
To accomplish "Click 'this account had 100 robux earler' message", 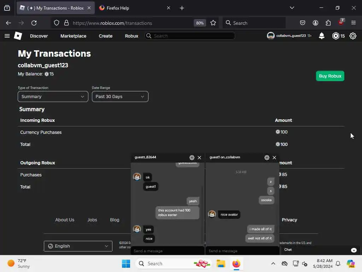I will click(x=177, y=212).
